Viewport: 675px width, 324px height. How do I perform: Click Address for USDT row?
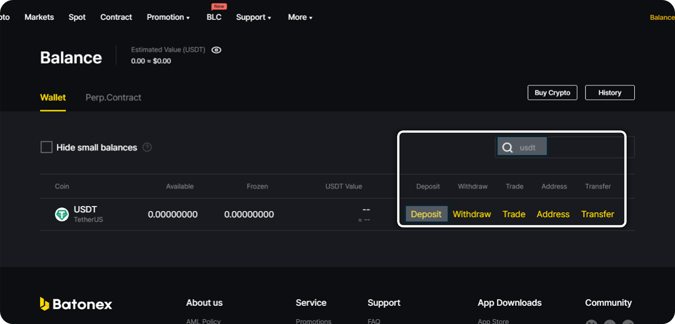pyautogui.click(x=553, y=214)
